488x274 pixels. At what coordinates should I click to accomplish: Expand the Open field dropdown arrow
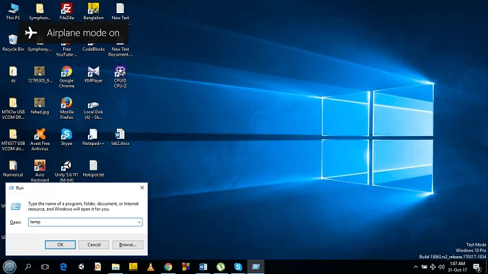click(139, 222)
